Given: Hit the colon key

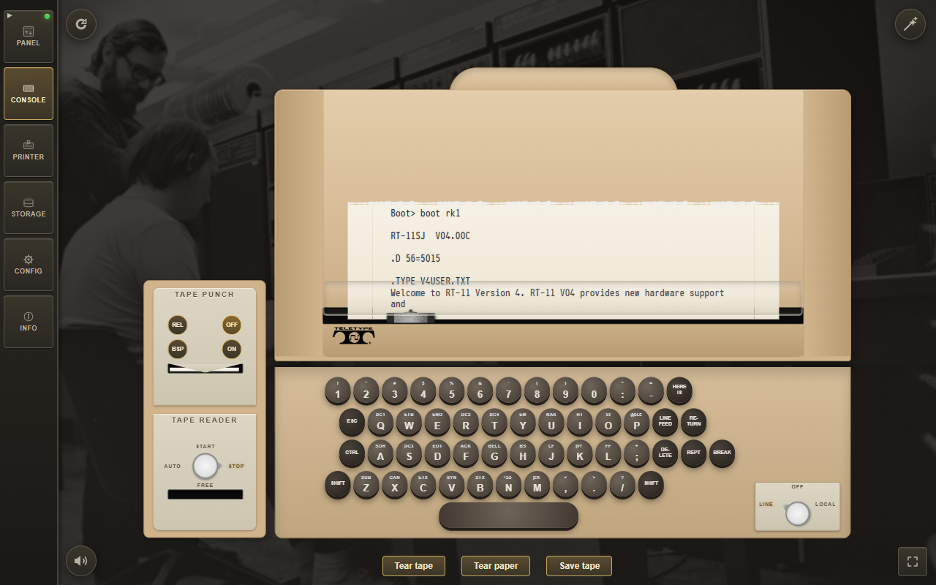Looking at the screenshot, I should click(x=622, y=390).
